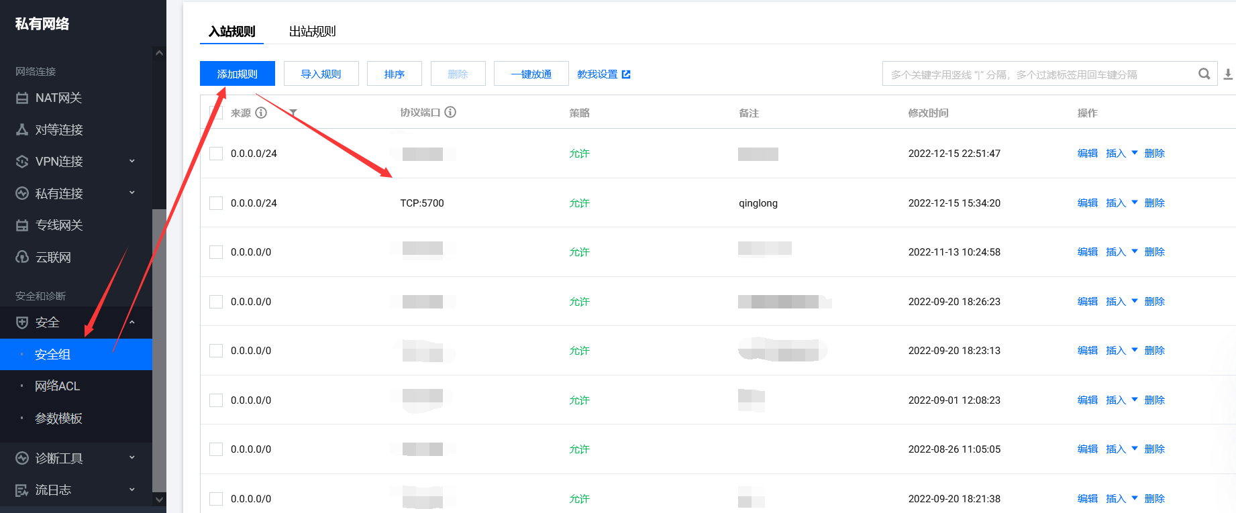This screenshot has width=1236, height=513.
Task: Click 删除 for 2022-09-20 18:21:38 row
Action: pos(1155,499)
